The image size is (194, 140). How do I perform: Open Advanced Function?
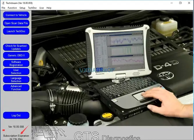(16, 88)
